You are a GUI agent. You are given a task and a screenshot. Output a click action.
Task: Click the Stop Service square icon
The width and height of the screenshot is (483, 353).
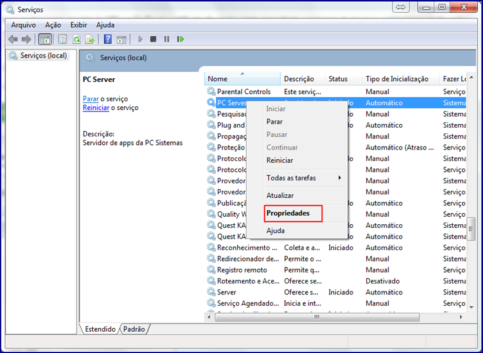153,39
